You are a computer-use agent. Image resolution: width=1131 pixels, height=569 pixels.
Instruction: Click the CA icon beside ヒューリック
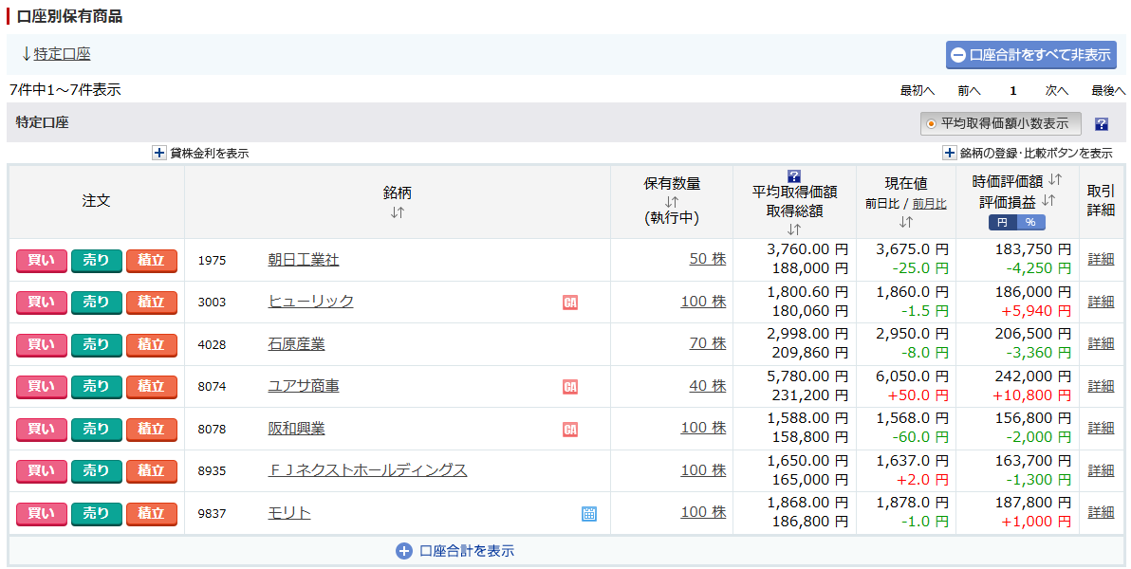[570, 303]
